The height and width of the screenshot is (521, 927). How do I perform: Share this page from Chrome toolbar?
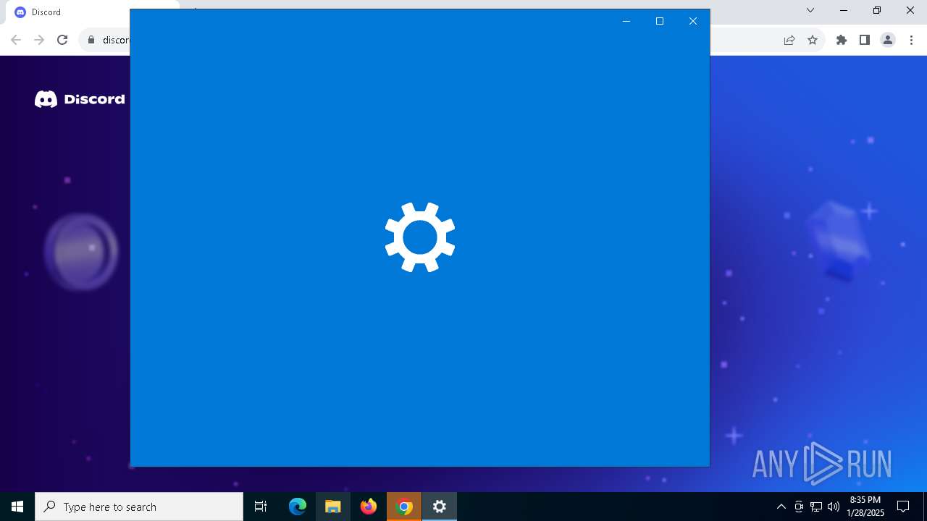coord(789,40)
